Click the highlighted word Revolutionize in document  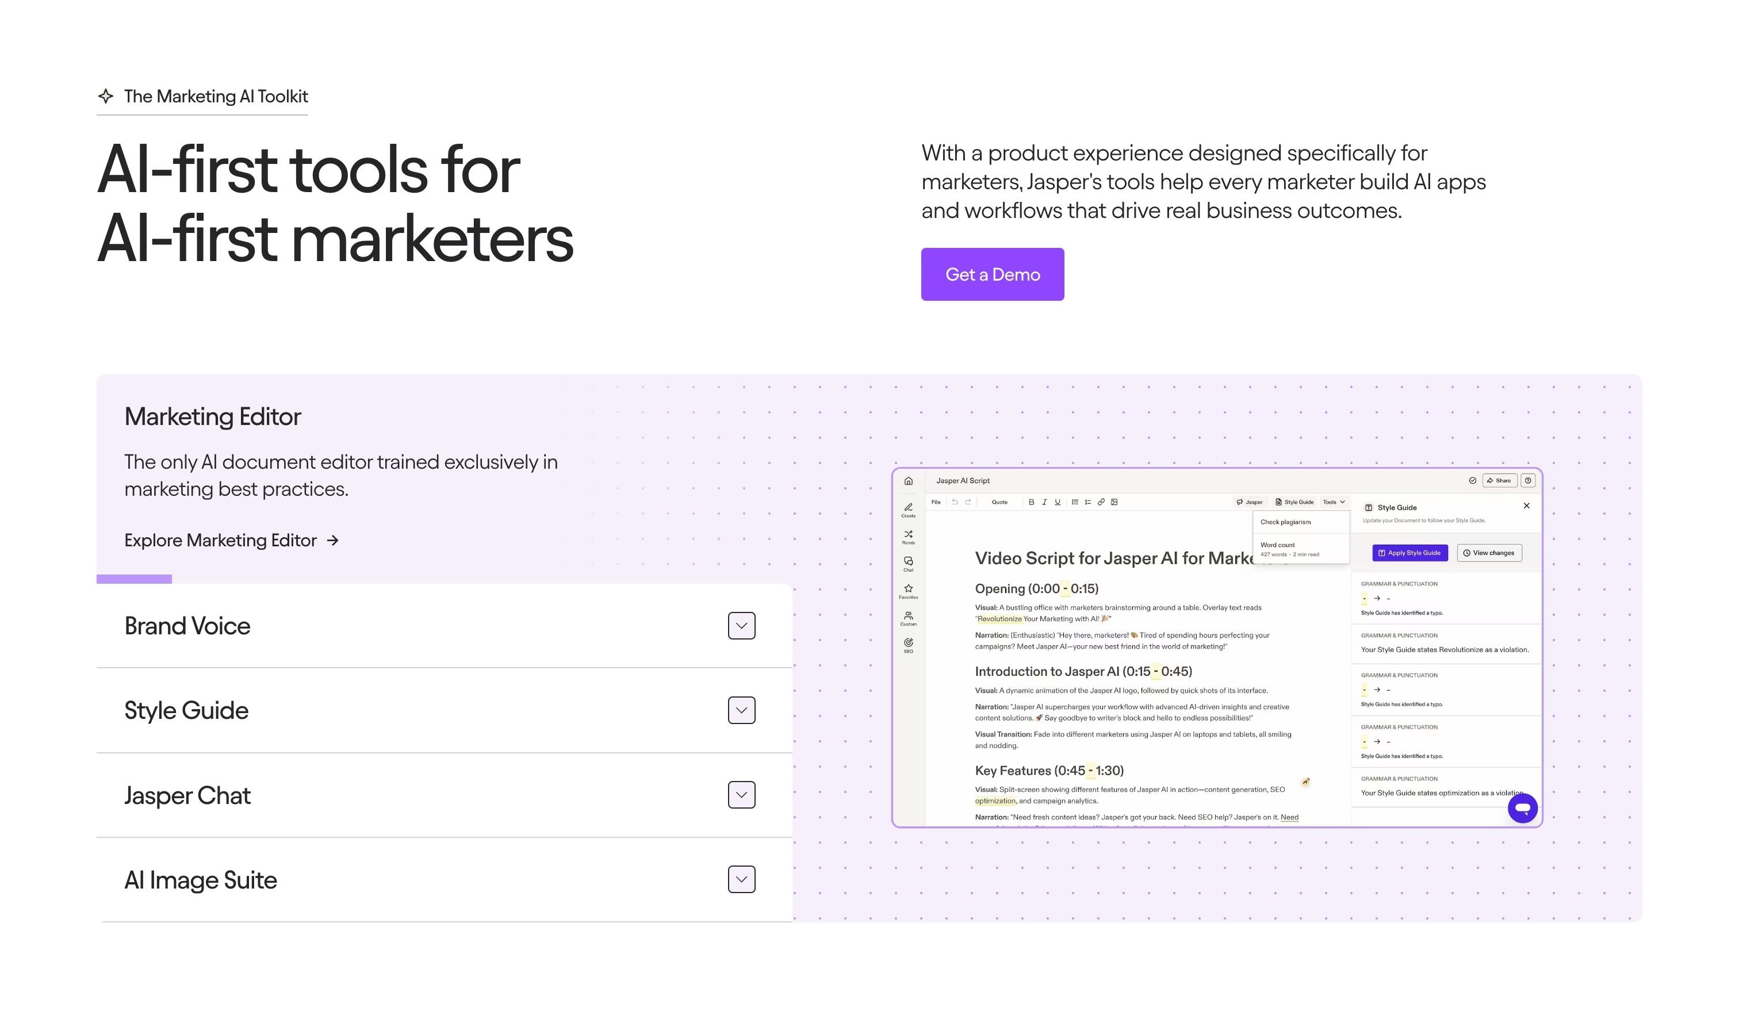click(x=999, y=619)
